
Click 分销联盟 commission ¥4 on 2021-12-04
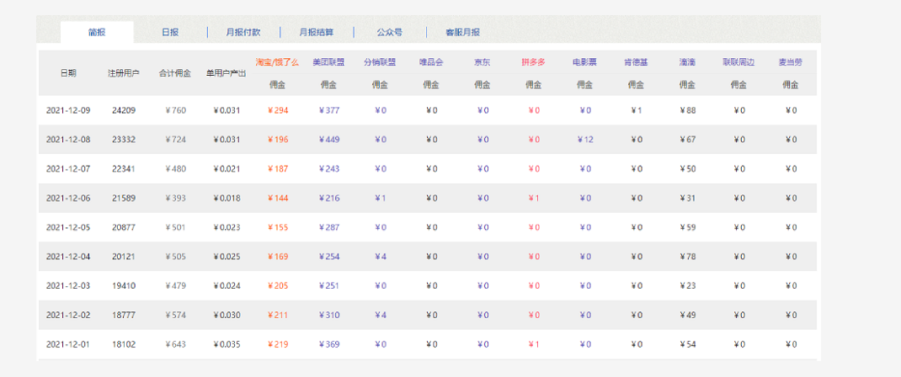click(380, 257)
